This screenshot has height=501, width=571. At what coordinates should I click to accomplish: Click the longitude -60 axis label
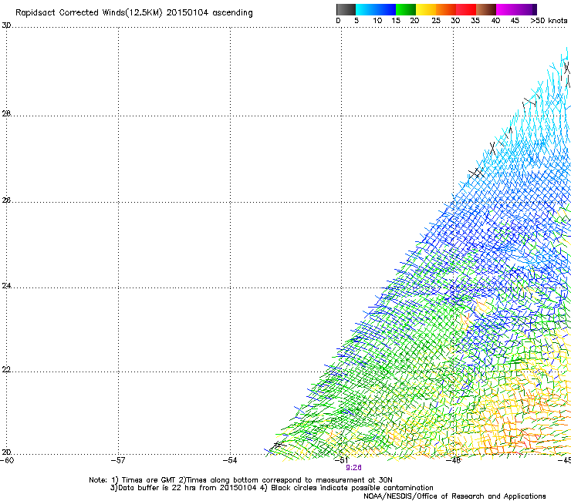coord(7,460)
